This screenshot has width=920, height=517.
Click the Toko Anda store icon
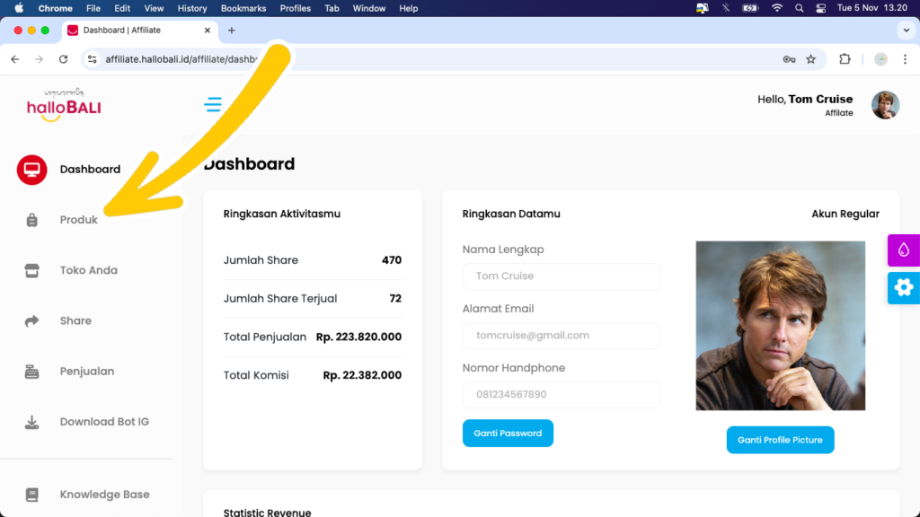click(31, 270)
